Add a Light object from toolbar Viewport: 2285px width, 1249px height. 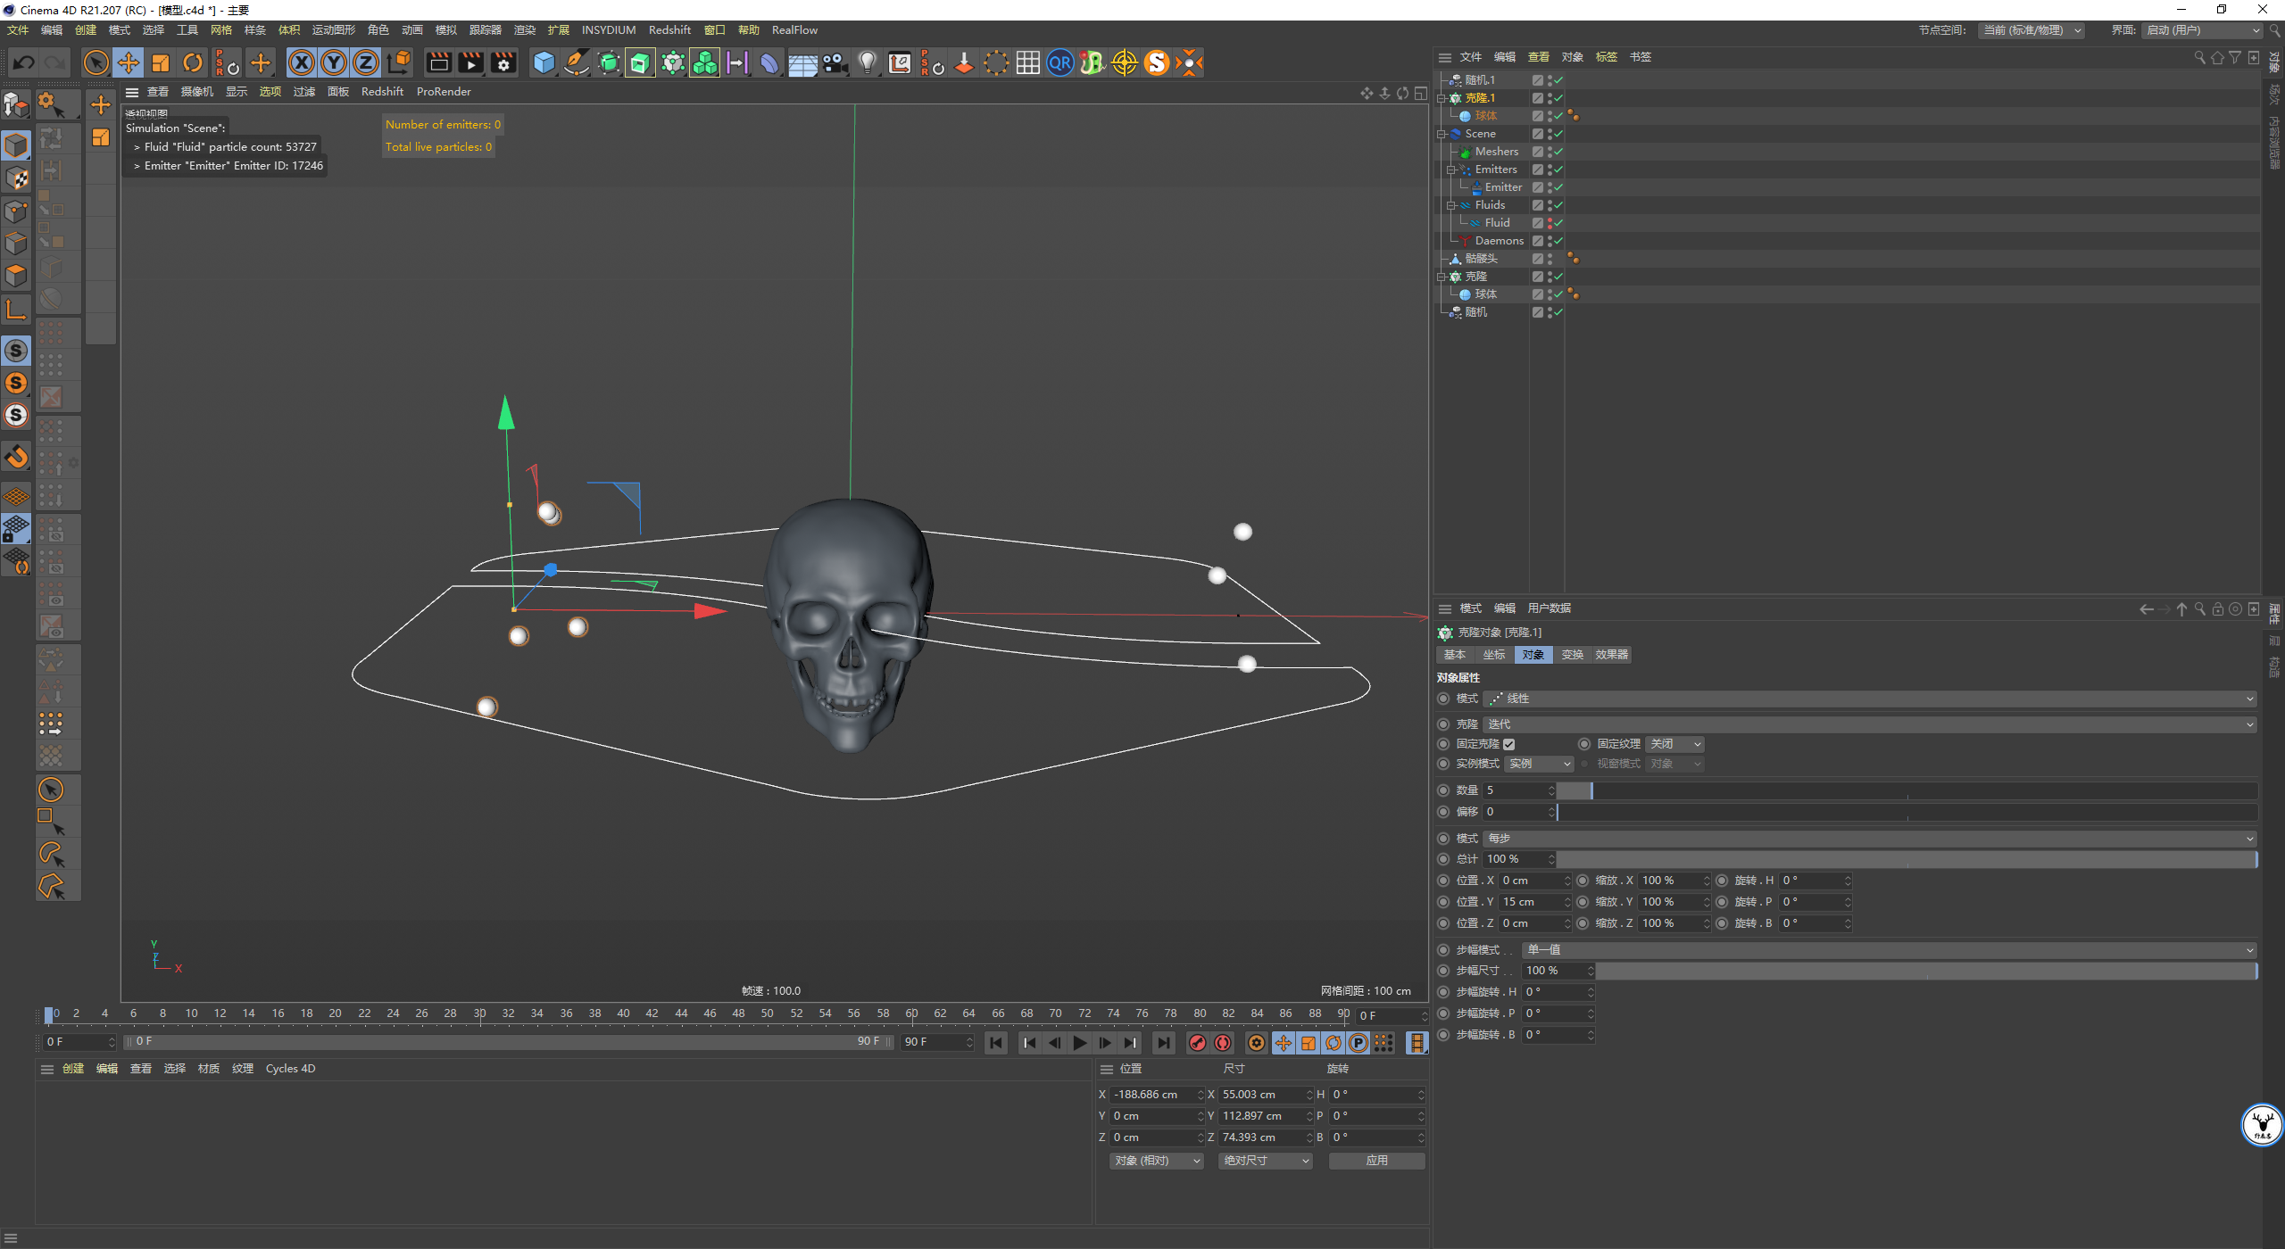[867, 62]
